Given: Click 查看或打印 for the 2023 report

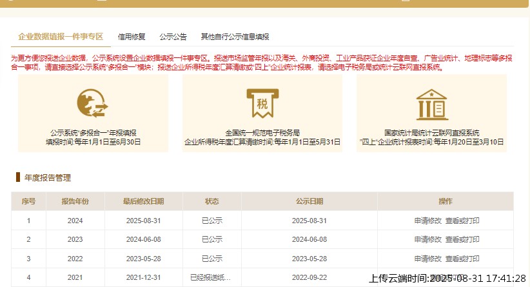Looking at the screenshot, I should point(462,239).
